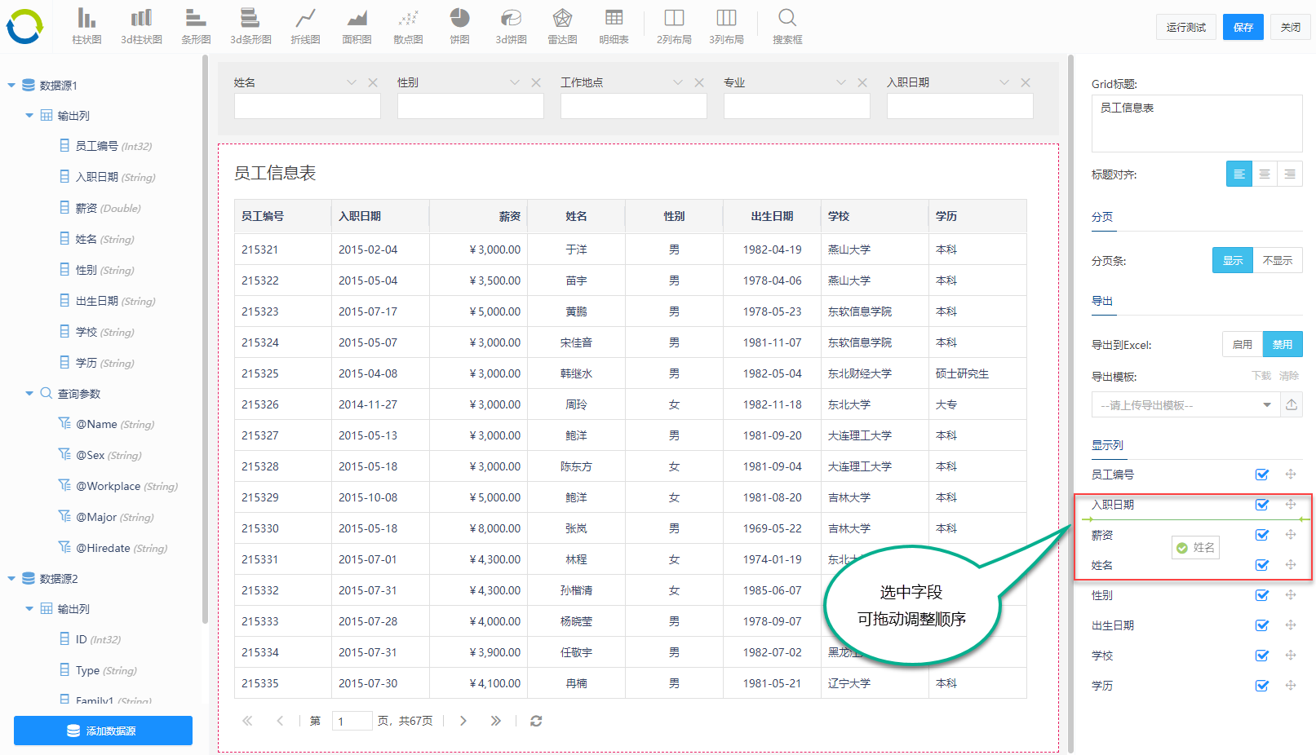1316x755 pixels.
Task: Center-align the Grid title
Action: pyautogui.click(x=1265, y=174)
